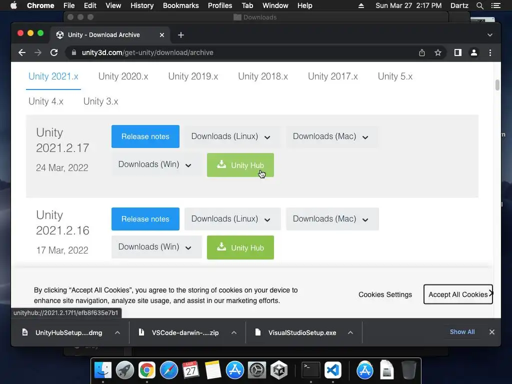Screen dimensions: 512x384
Task: Open options for VSCode-darwin zip download
Action: pos(234,332)
